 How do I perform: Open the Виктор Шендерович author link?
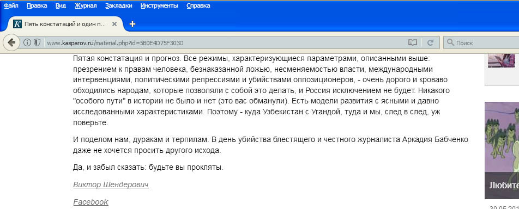pyautogui.click(x=111, y=185)
